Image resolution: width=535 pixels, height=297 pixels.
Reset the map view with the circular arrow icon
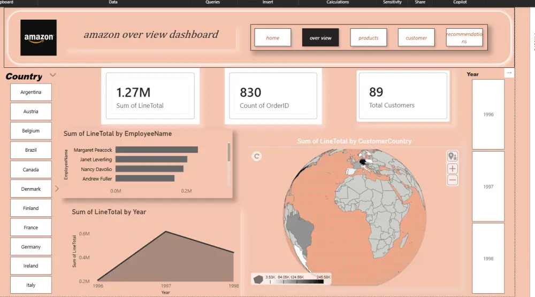(257, 157)
